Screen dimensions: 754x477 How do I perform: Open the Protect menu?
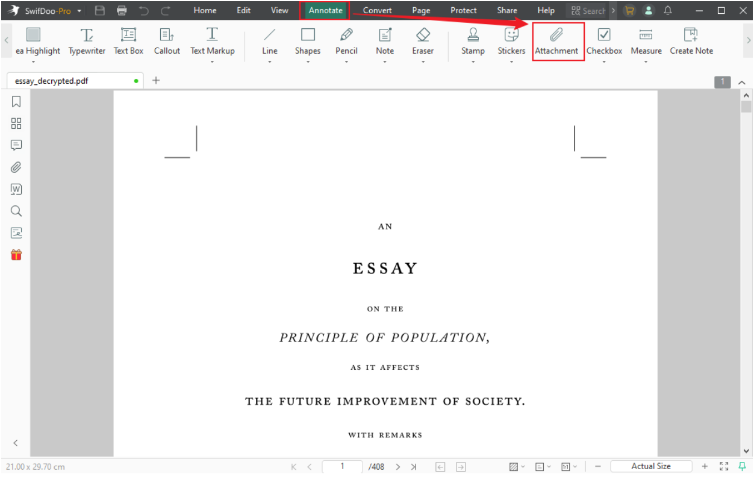pos(463,10)
